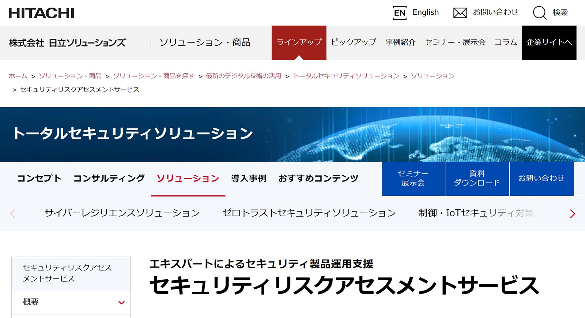Select コンセプト tab
The height and width of the screenshot is (318, 585).
coord(39,179)
